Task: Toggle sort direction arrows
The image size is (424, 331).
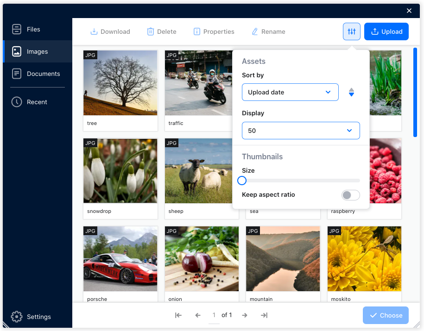Action: click(x=351, y=92)
